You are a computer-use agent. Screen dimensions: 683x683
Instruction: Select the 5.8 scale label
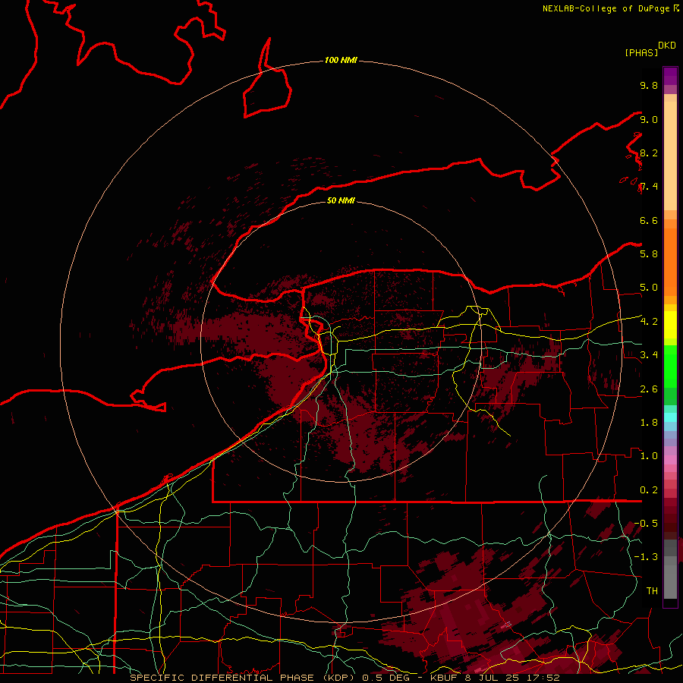pos(649,253)
